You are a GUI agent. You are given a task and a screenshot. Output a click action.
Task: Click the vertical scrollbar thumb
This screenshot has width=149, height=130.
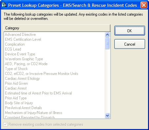[x=107, y=43]
